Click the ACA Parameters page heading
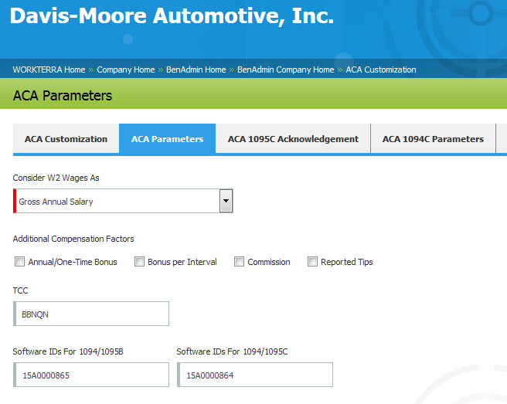This screenshot has height=404, width=507. [x=63, y=96]
